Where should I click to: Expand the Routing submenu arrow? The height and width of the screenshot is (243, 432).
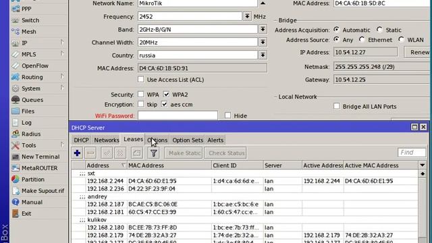62,76
